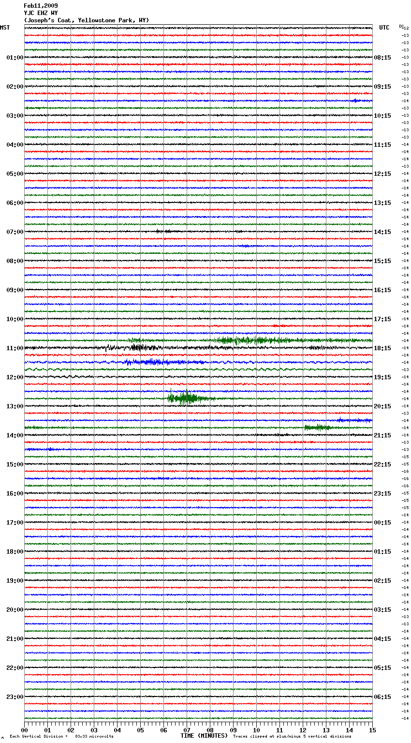The height and width of the screenshot is (743, 411).
Task: Click the 23:15 UTC time label
Action: [382, 494]
